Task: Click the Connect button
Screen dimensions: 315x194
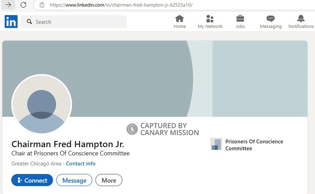Action: (x=32, y=180)
